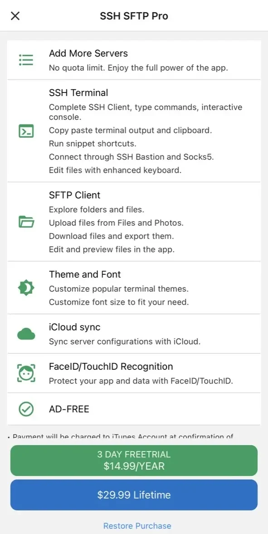
Task: Tap the Add More Servers list icon
Action: (x=26, y=59)
